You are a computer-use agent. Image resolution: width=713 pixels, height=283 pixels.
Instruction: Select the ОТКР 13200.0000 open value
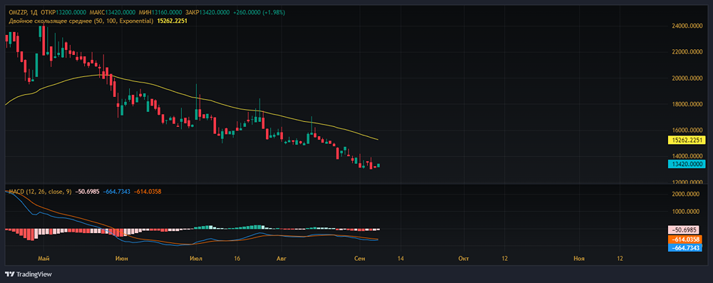click(63, 12)
